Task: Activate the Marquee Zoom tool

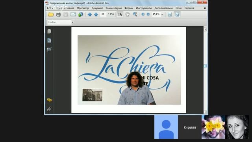Action: pos(135,14)
